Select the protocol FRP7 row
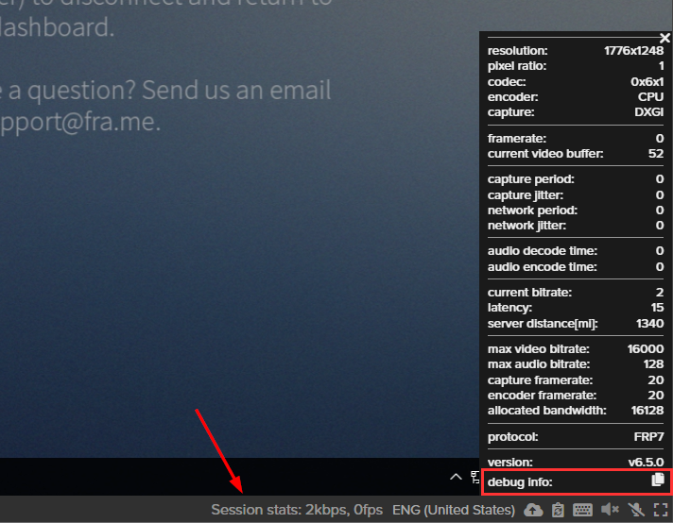 (x=575, y=437)
